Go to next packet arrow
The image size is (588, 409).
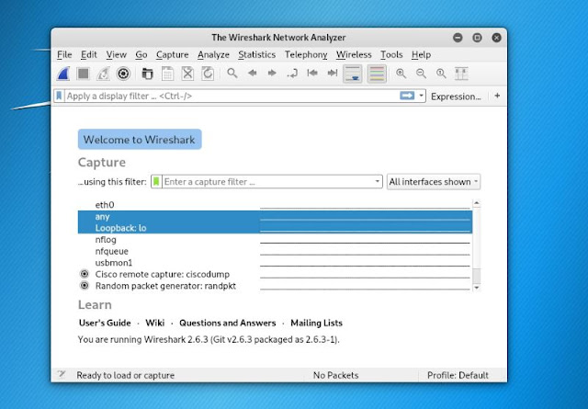click(272, 73)
